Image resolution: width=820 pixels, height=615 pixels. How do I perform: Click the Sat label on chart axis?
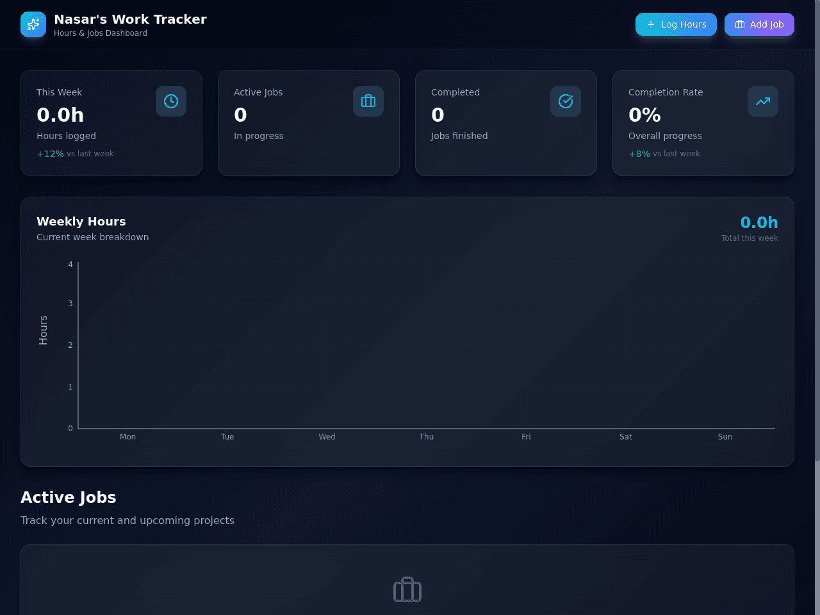point(626,437)
